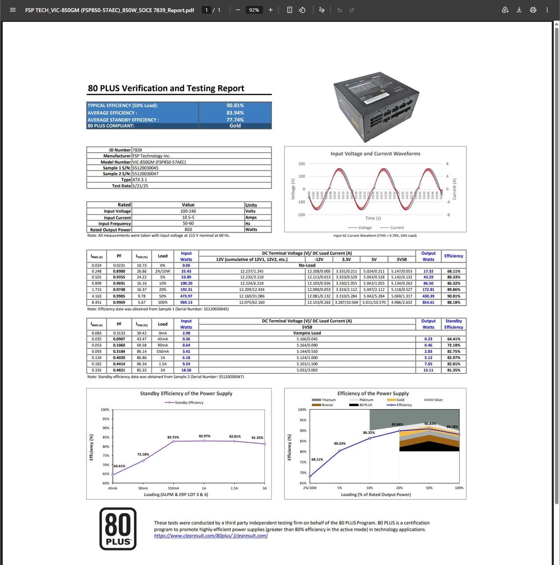Image resolution: width=560 pixels, height=565 pixels.
Task: Click the Input Voltage and Current Waveforms title
Action: pos(375,154)
